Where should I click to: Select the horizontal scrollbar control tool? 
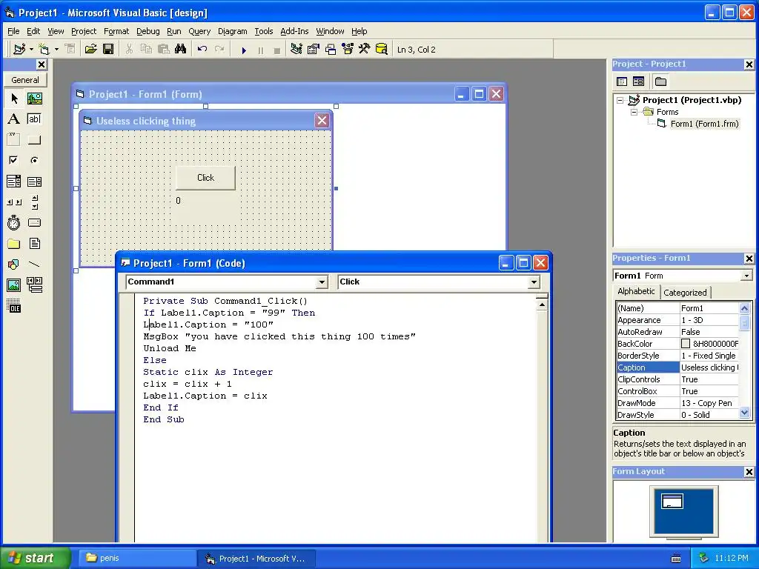[14, 202]
